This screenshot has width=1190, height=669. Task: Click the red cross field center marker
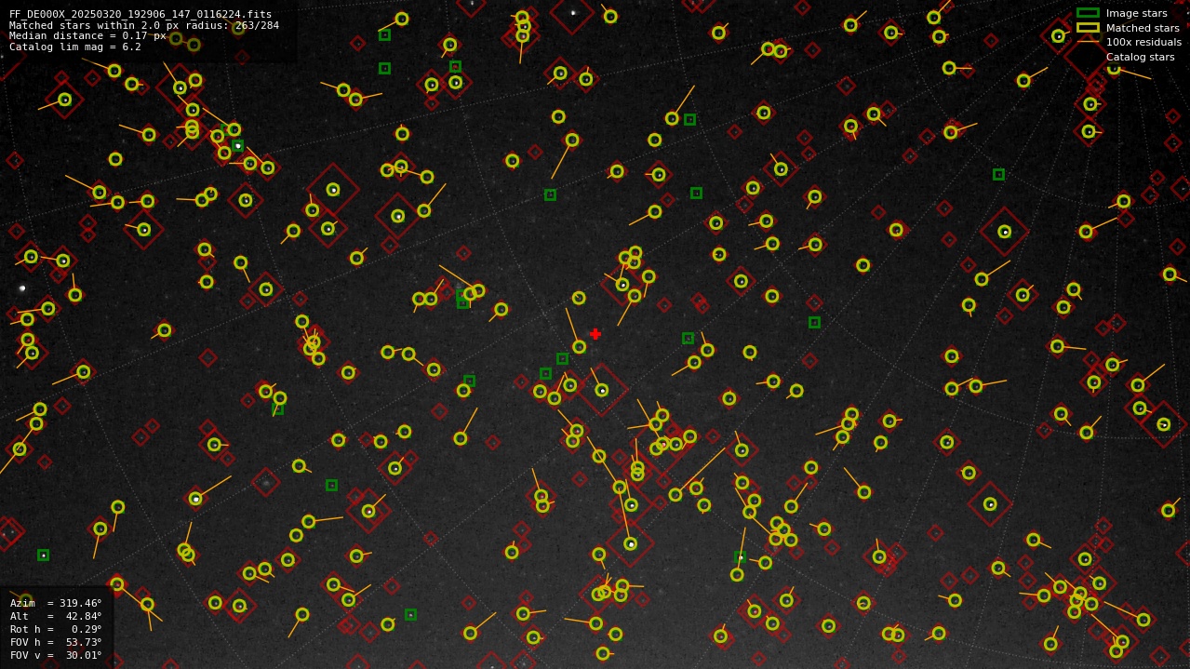pos(595,334)
